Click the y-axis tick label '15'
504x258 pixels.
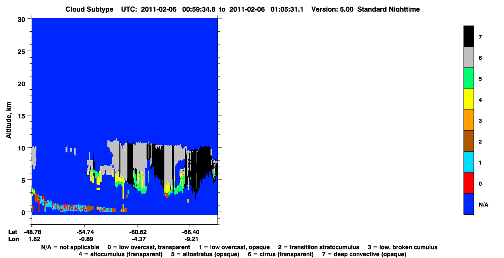[x=22, y=115]
